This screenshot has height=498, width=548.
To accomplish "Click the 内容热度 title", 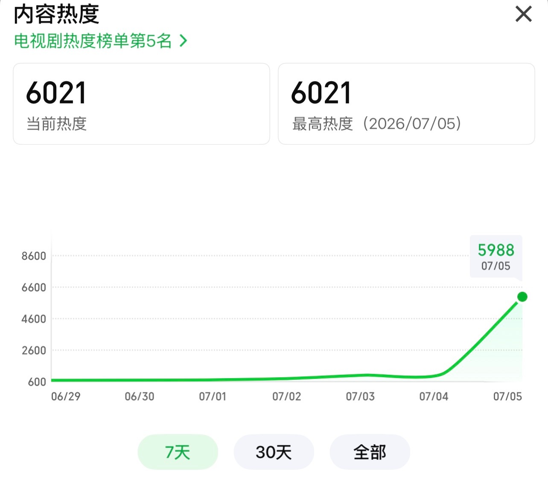I will (x=56, y=14).
